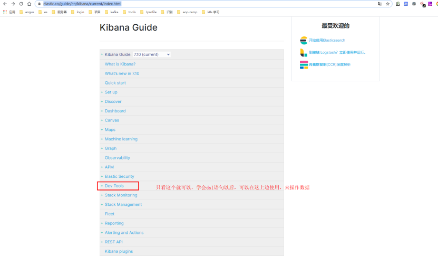Open the kafka bookmark folder
The width and height of the screenshot is (438, 256).
[x=111, y=12]
